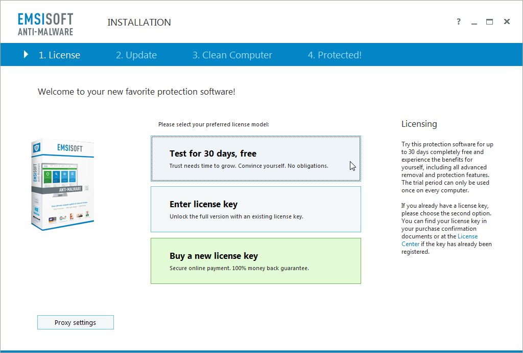The image size is (523, 353).
Task: Click the arrow indicator beside License step
Action: [x=26, y=54]
